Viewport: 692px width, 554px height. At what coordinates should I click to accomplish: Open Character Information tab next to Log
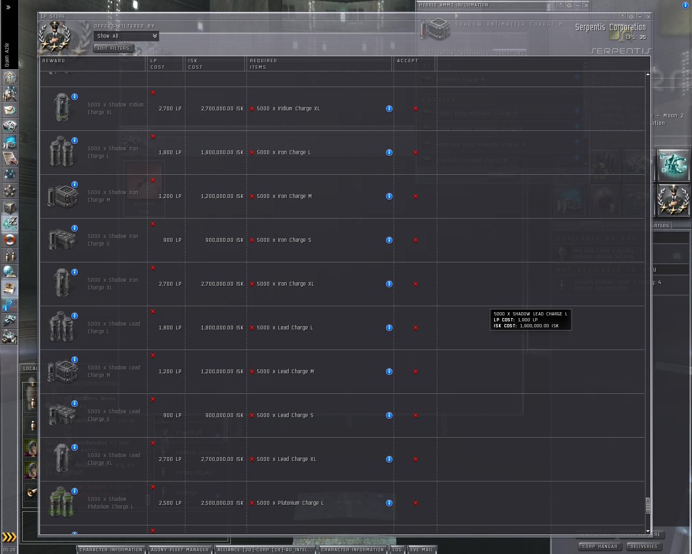coord(352,550)
